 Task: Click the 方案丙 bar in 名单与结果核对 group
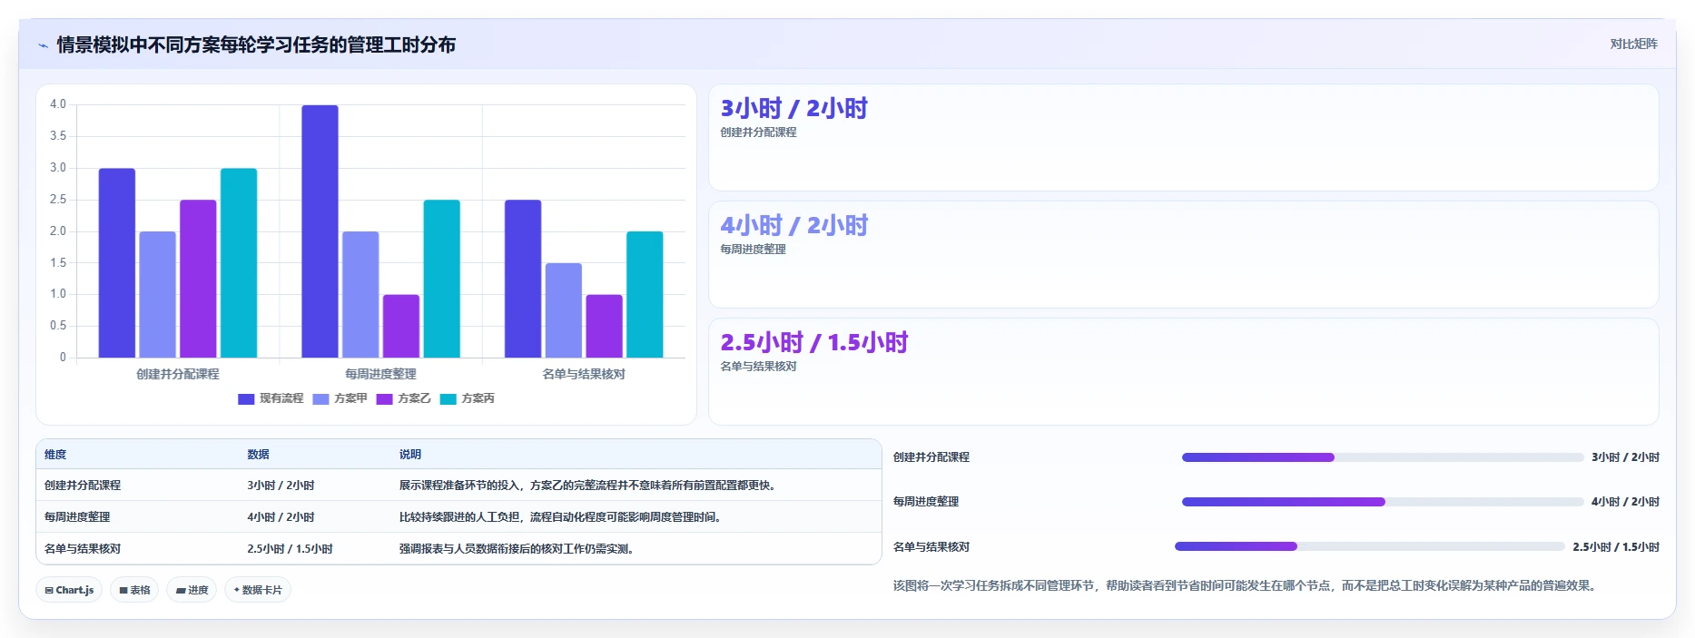[x=645, y=294]
